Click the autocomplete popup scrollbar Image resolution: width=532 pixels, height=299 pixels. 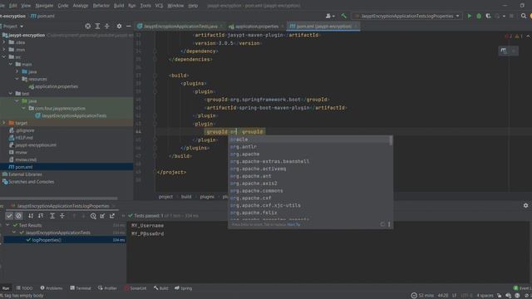coord(391,140)
